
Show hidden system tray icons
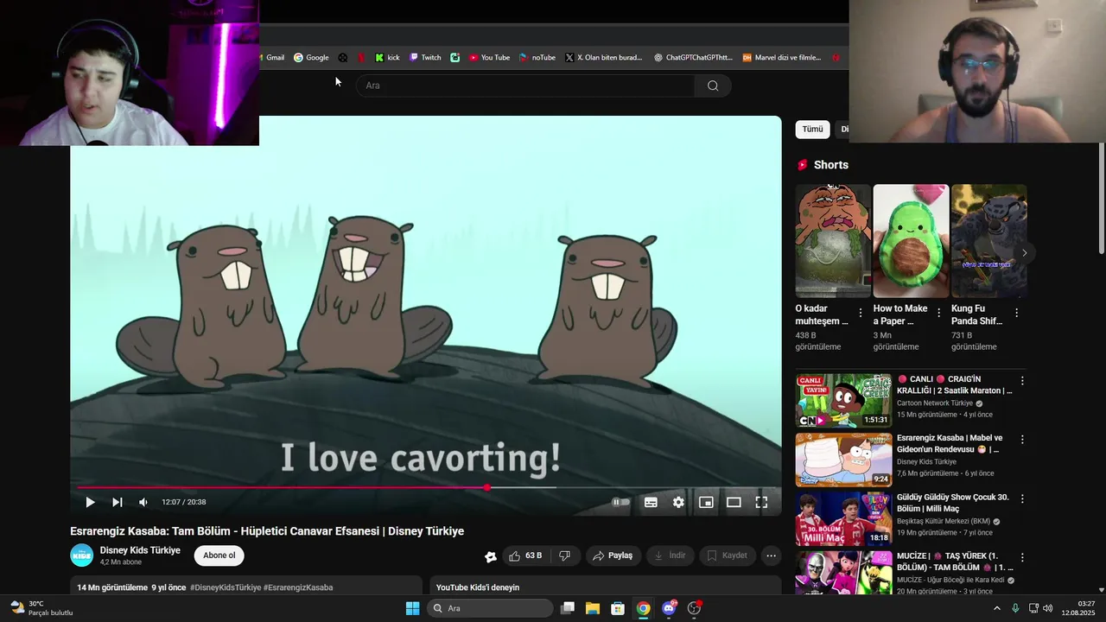click(x=996, y=608)
